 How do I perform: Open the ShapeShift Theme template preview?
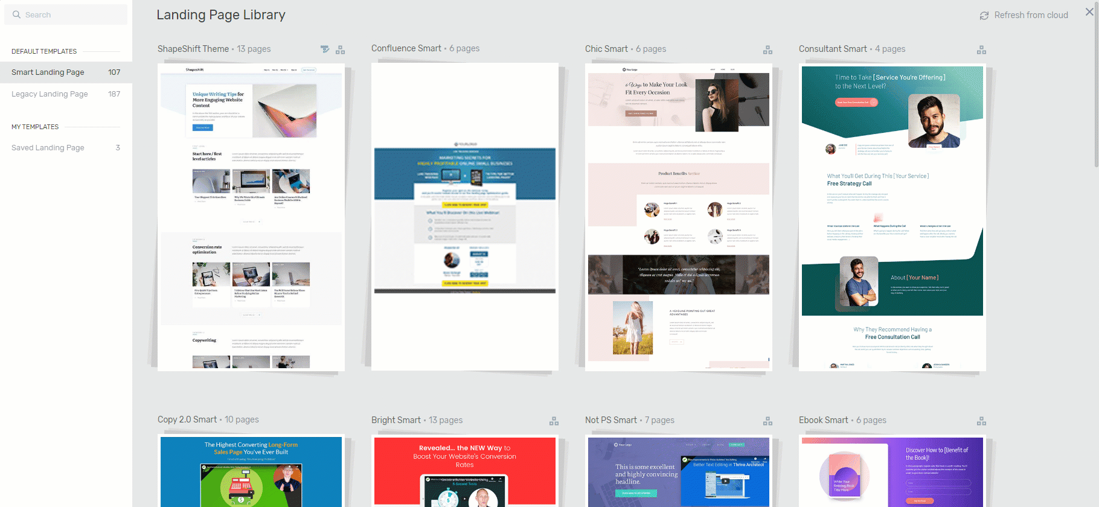[251, 217]
